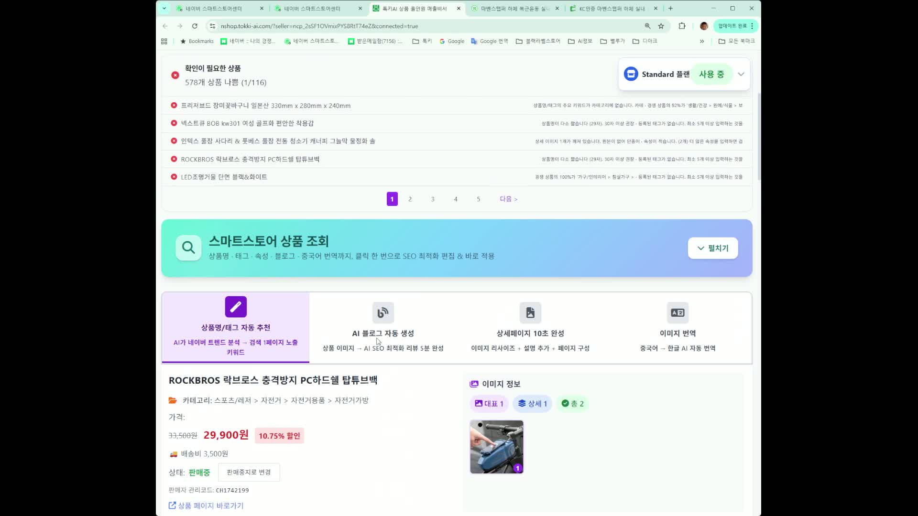Open the AI정보 bookmark folder
The image size is (918, 516).
pos(580,41)
